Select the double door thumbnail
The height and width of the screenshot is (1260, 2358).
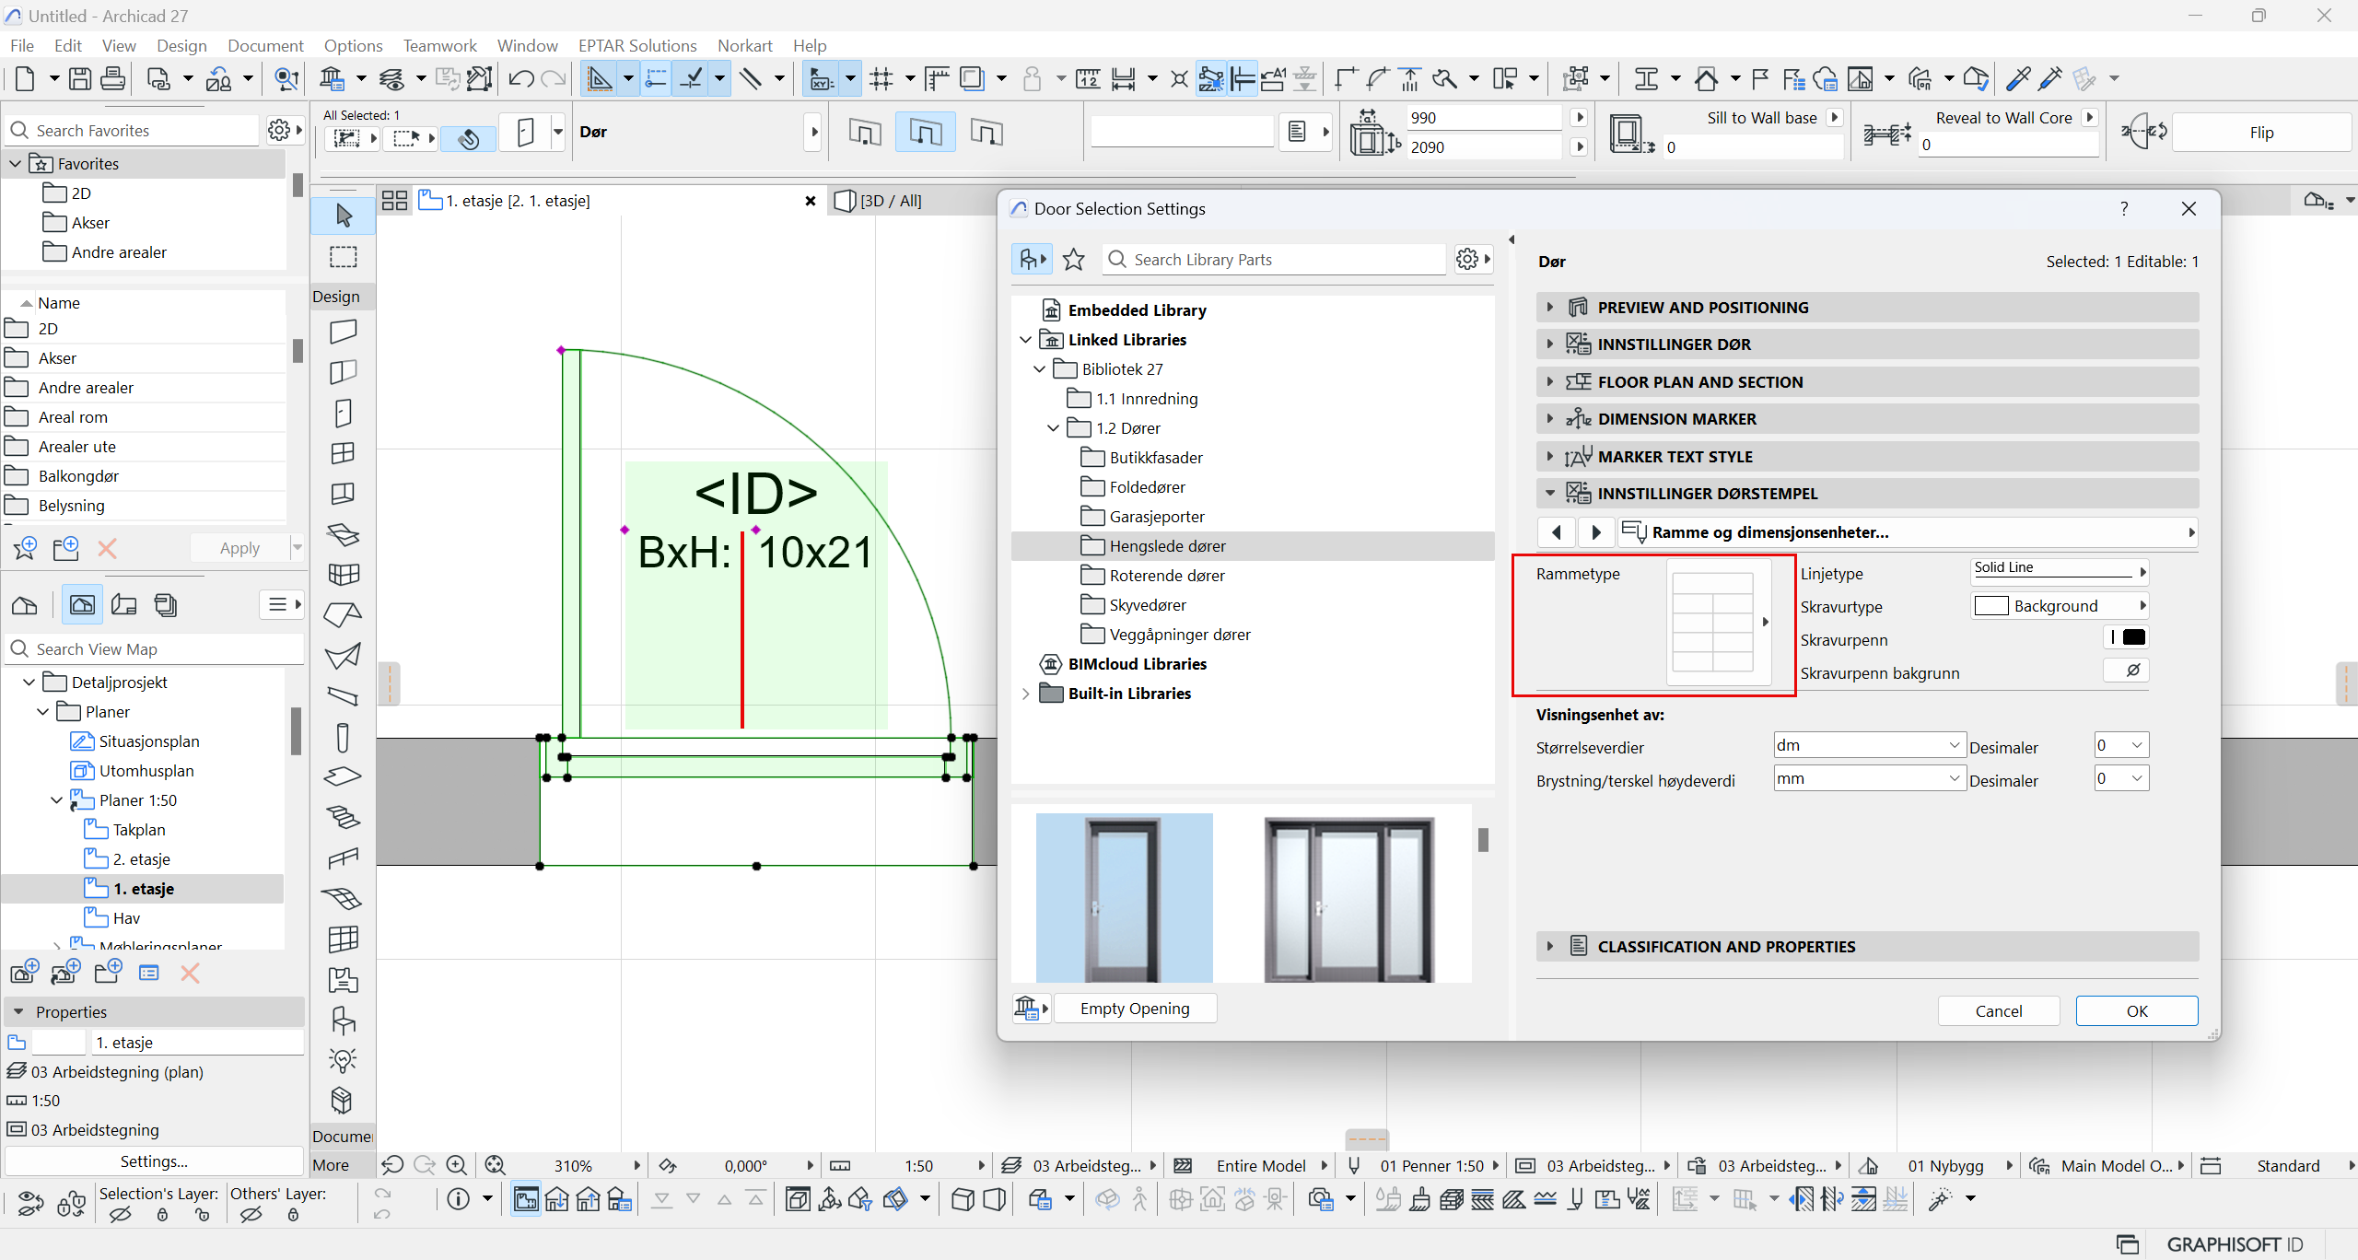(1348, 898)
